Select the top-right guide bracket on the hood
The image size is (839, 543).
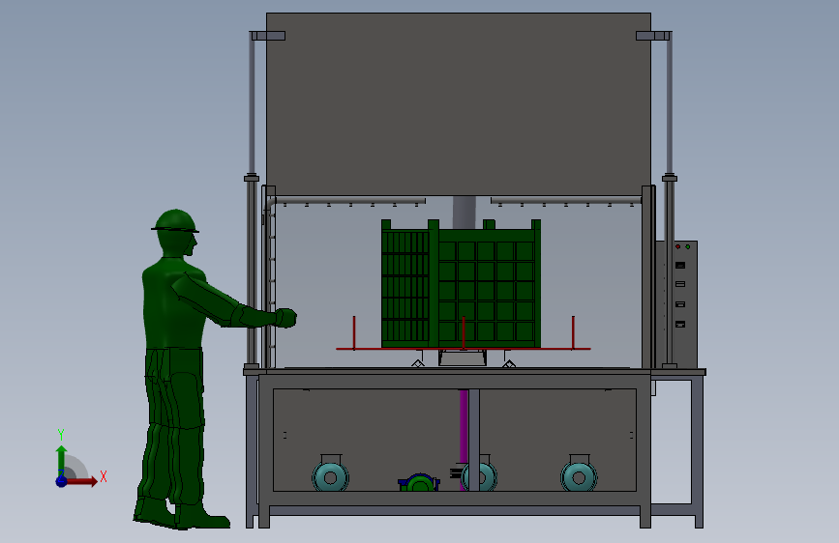point(654,36)
